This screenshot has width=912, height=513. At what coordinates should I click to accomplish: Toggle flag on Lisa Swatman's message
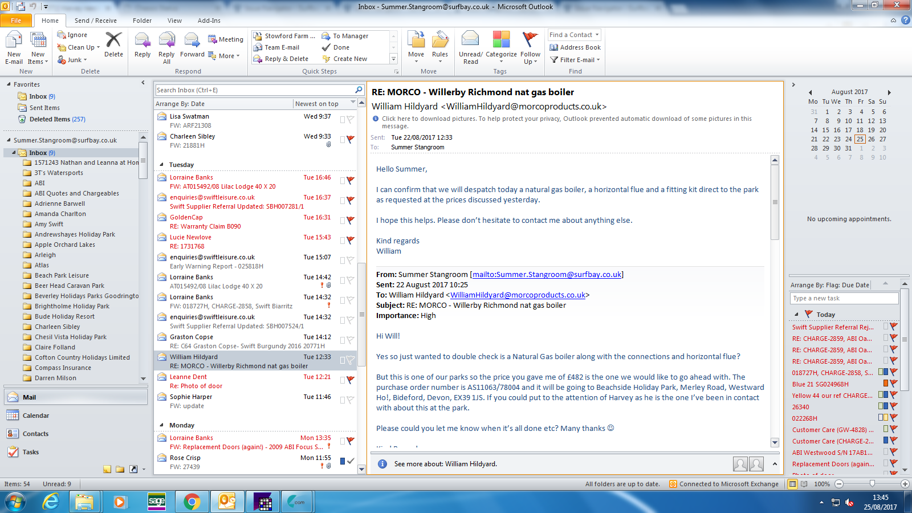350,120
